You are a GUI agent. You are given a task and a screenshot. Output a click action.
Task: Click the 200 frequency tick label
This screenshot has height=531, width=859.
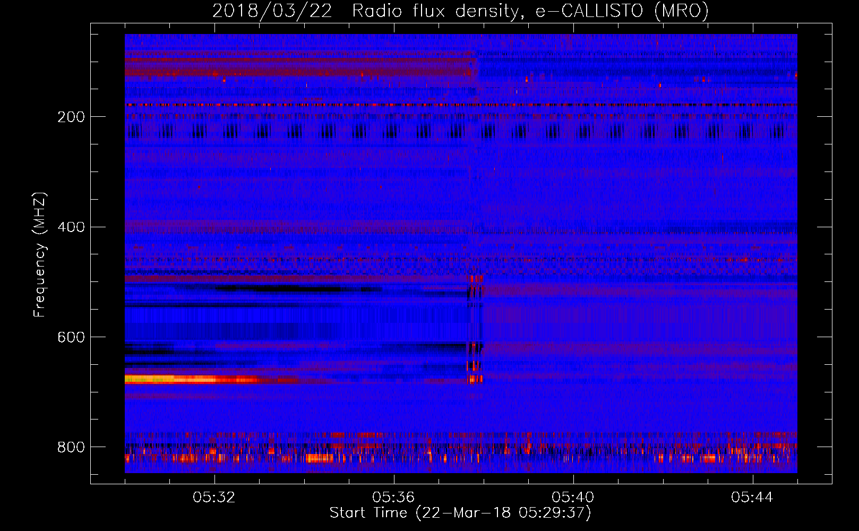71,117
